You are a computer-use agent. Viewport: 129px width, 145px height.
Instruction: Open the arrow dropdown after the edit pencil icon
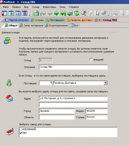[108, 15]
